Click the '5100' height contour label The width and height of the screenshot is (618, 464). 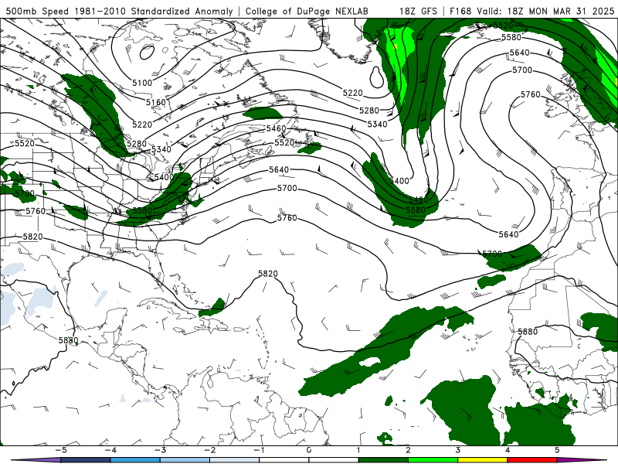(142, 83)
